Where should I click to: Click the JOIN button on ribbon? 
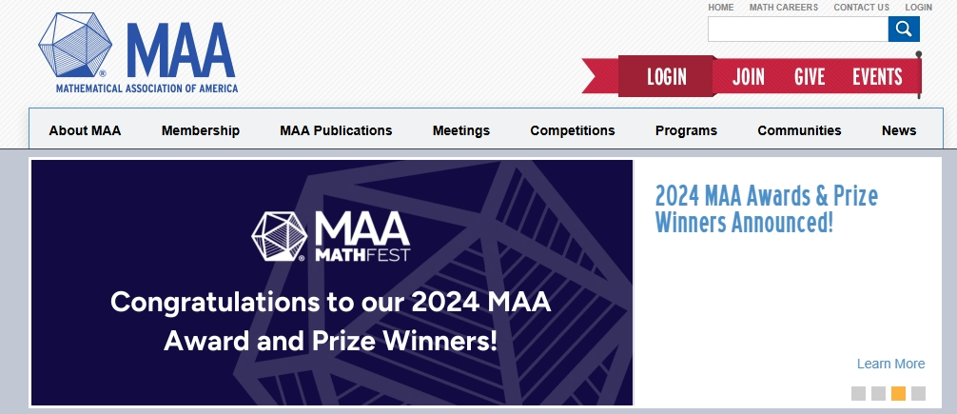point(749,77)
